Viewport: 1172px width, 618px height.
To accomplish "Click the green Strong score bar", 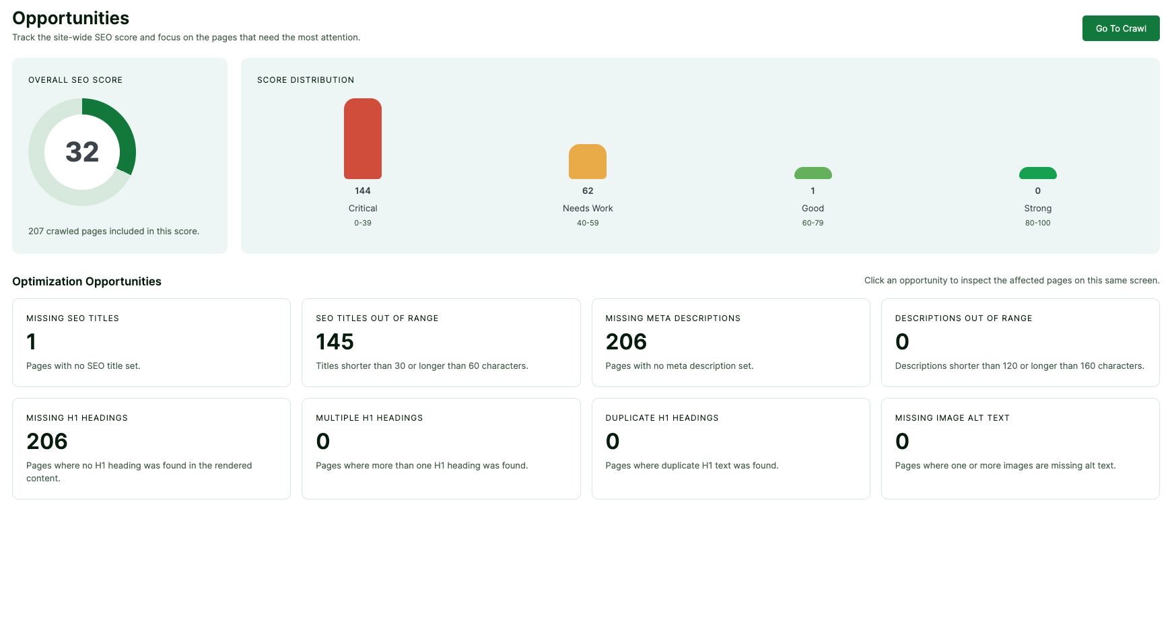I will click(x=1037, y=174).
